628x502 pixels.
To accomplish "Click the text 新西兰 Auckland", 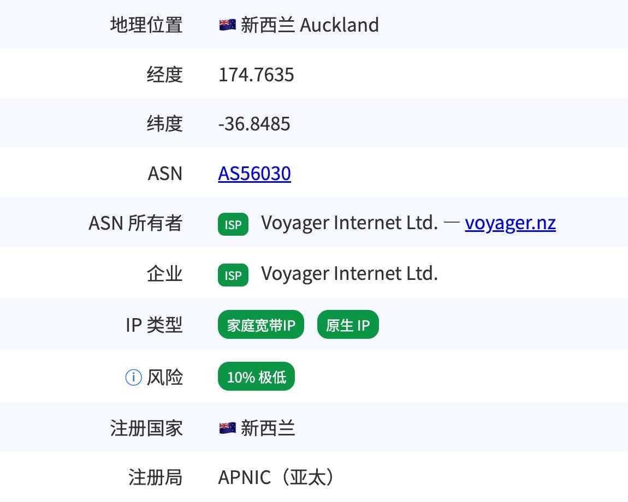I will click(310, 25).
